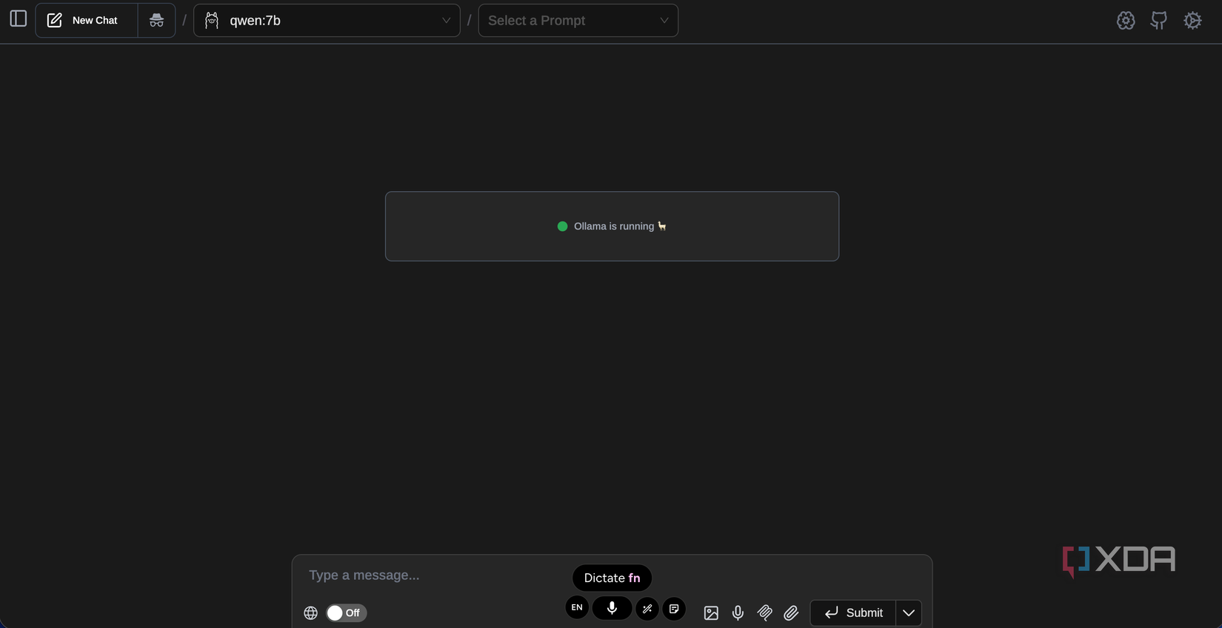This screenshot has width=1222, height=628.
Task: Enable temporary incognito chat mode
Action: (x=156, y=21)
